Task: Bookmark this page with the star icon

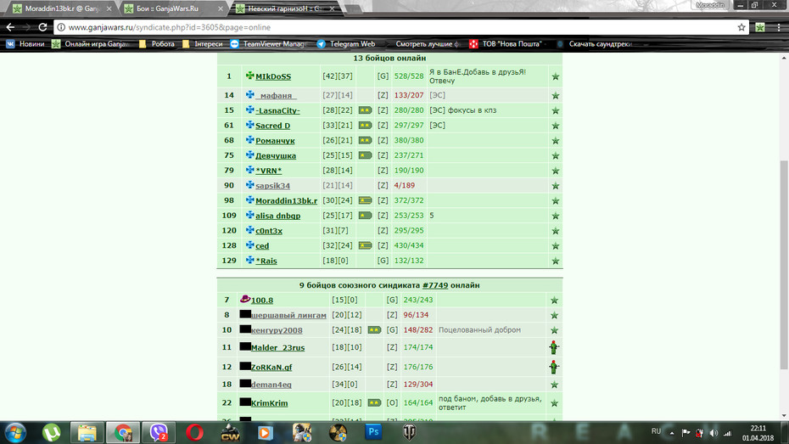Action: tap(741, 27)
